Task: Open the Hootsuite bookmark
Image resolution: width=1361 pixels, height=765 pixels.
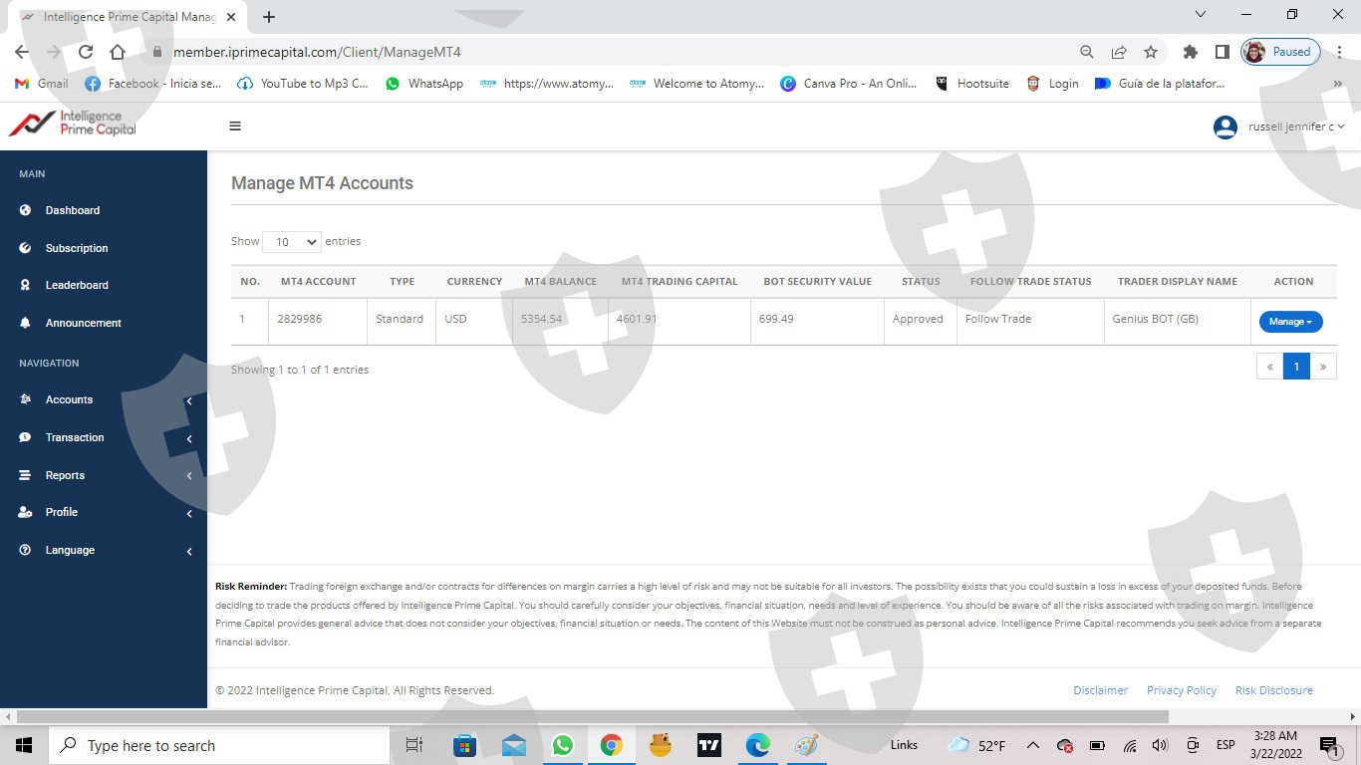Action: pos(971,84)
